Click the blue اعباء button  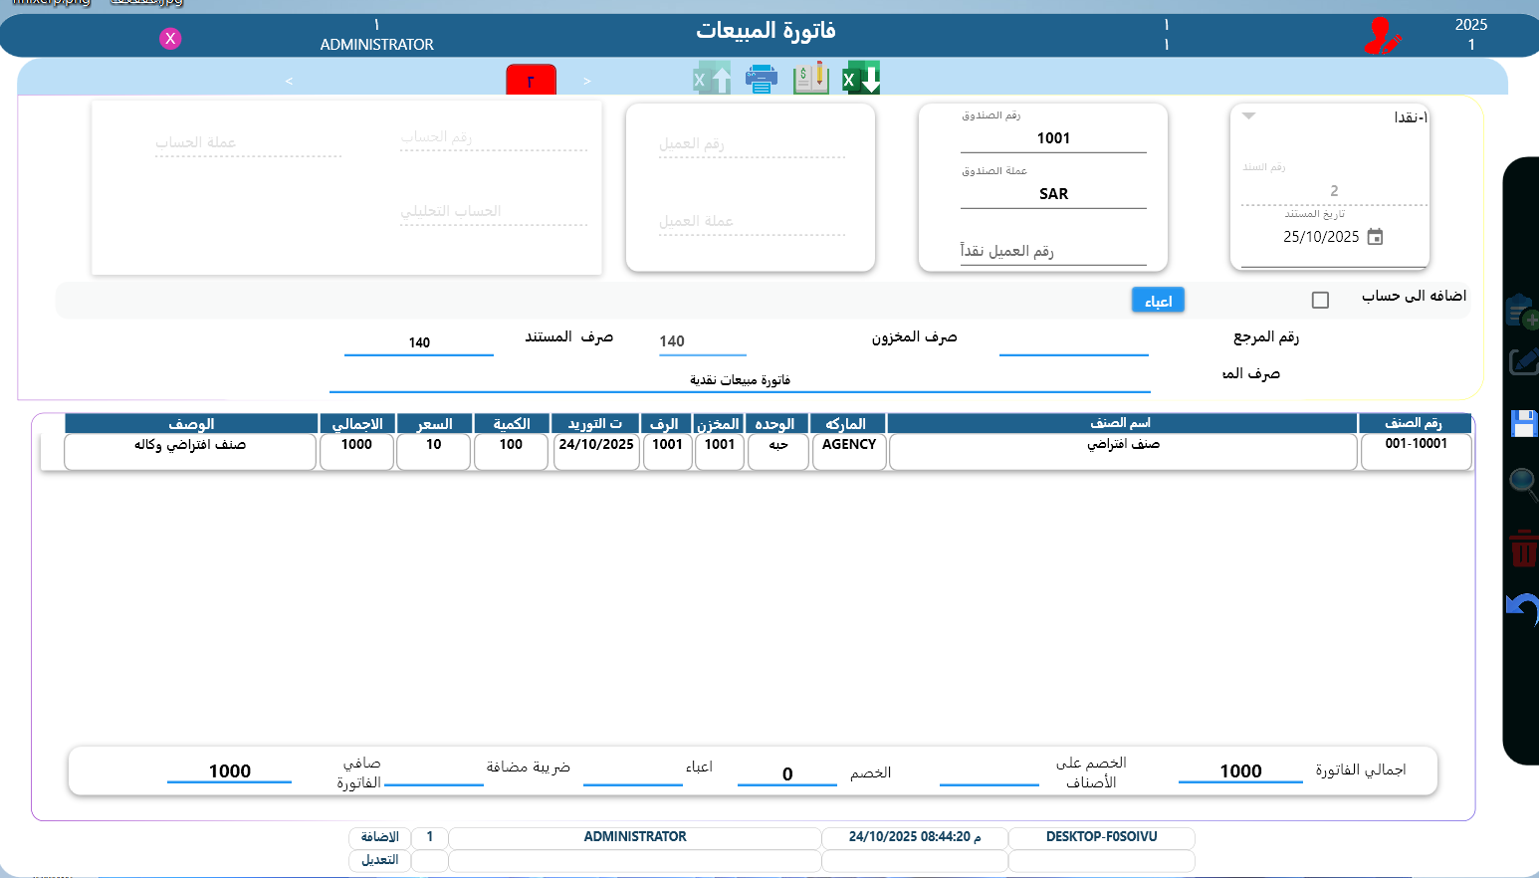click(1158, 299)
